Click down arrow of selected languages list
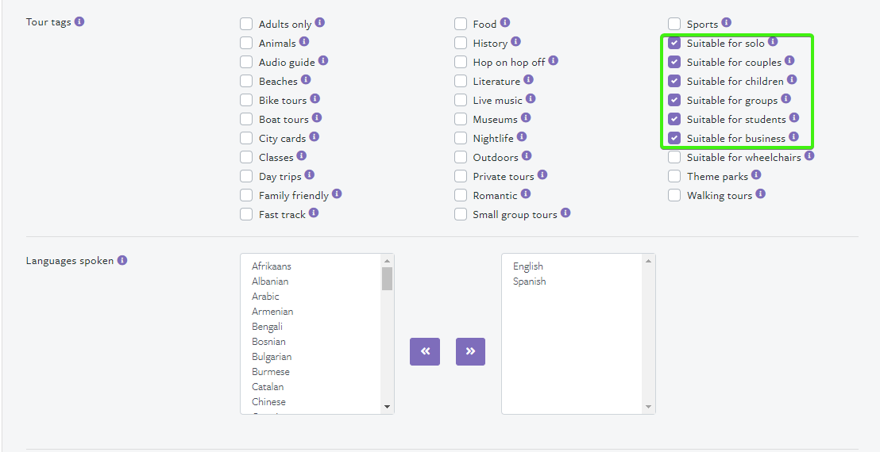 point(648,407)
